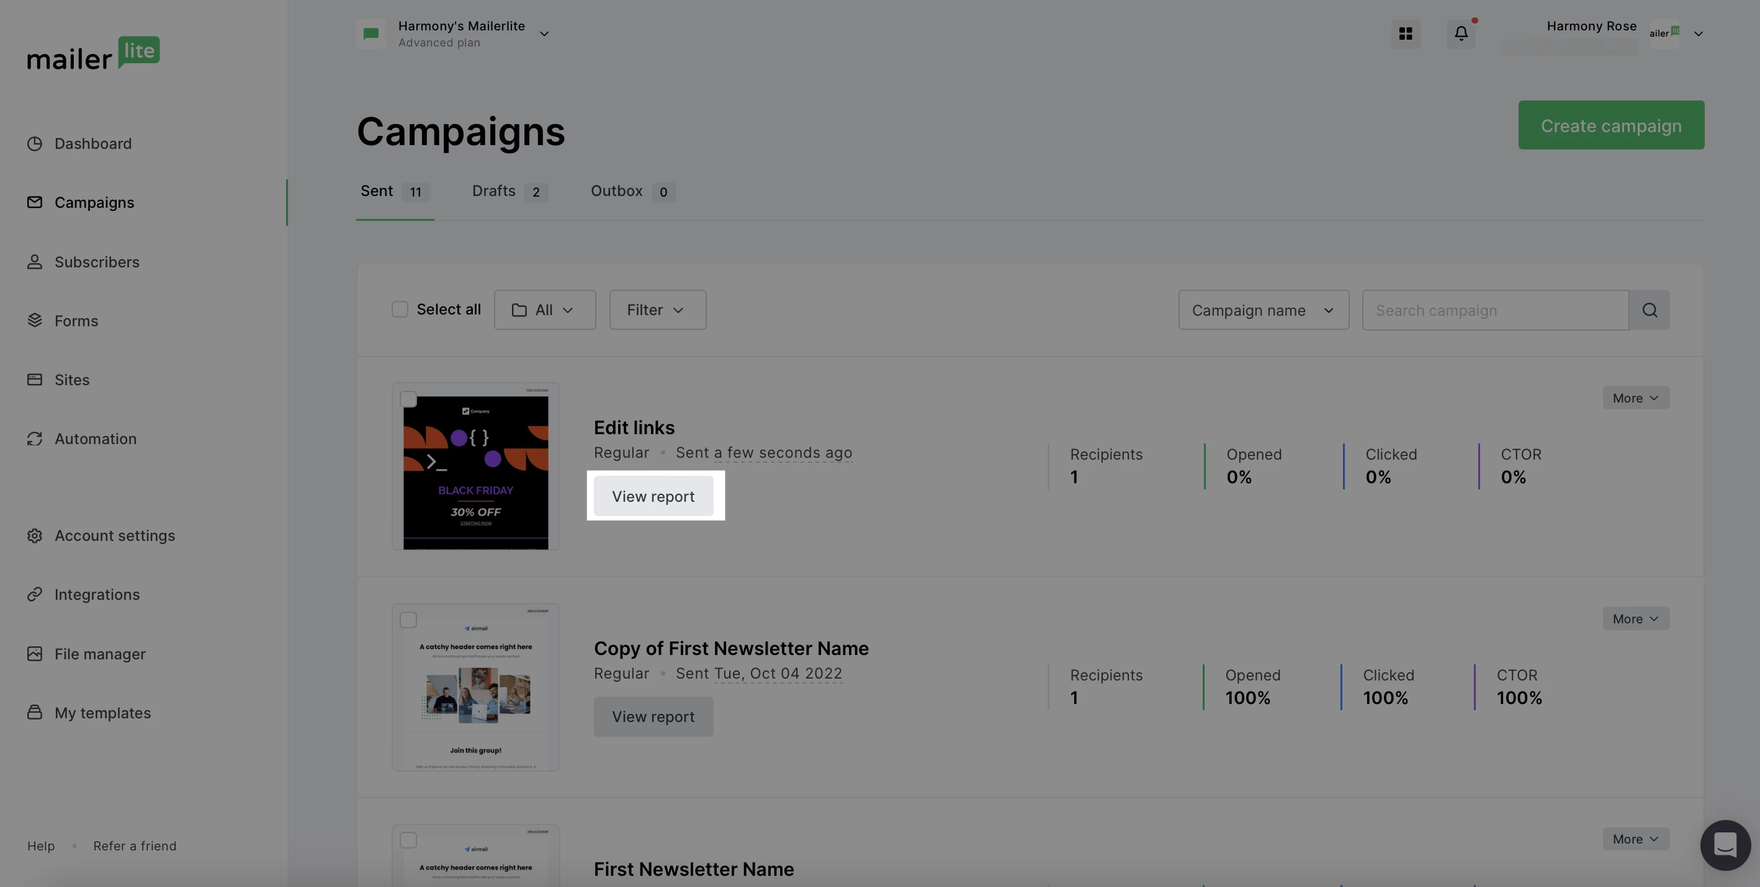Check the Select all checkbox
Screen dimensions: 1760x887
click(400, 310)
